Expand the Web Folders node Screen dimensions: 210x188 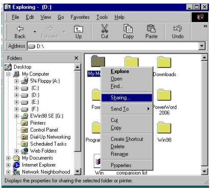pyautogui.click(x=16, y=151)
